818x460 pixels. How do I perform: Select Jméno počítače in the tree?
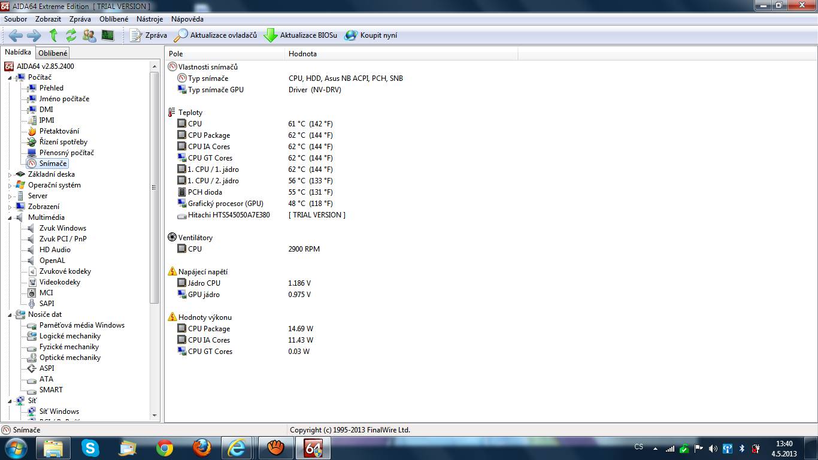[64, 99]
